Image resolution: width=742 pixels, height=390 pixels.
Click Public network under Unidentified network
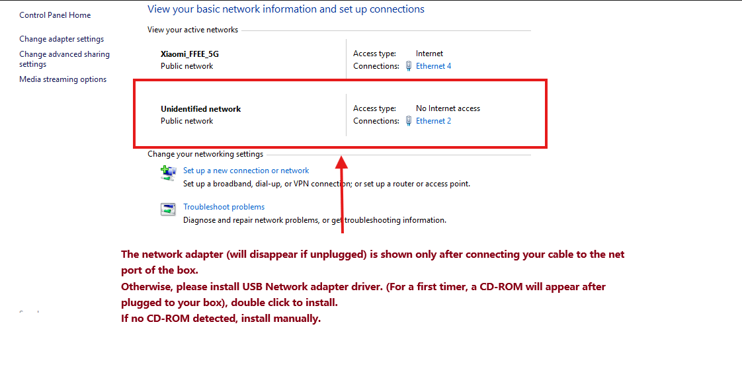187,121
